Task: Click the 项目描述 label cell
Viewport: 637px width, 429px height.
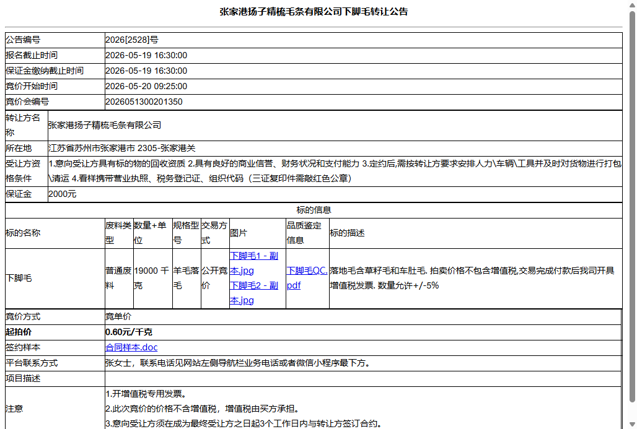Action: tap(55, 378)
